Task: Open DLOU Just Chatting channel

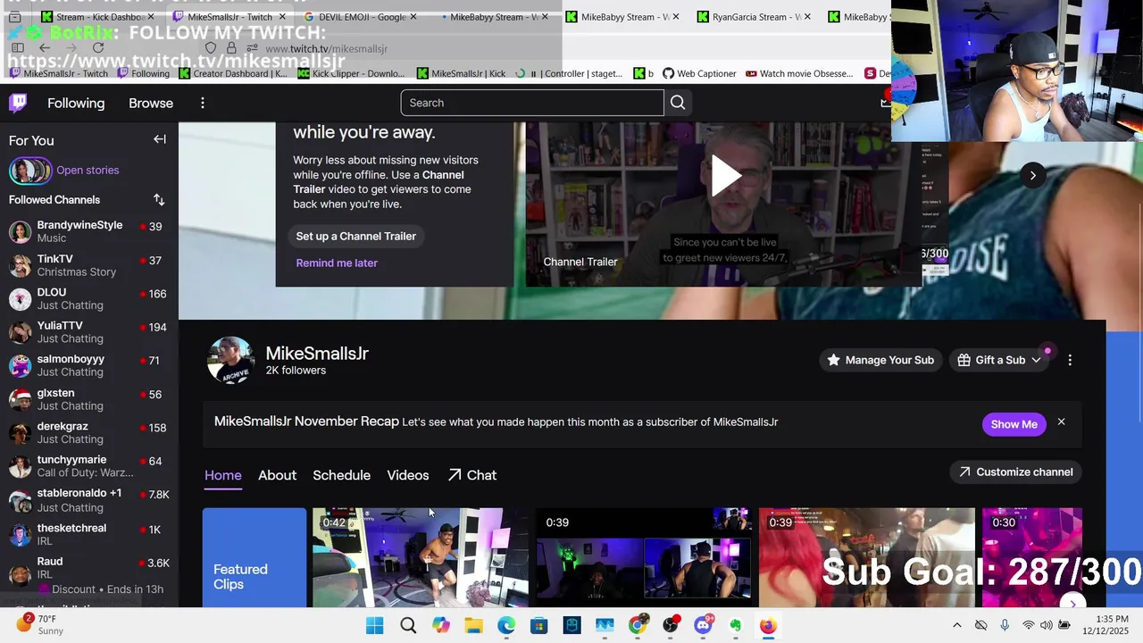Action: [89, 298]
